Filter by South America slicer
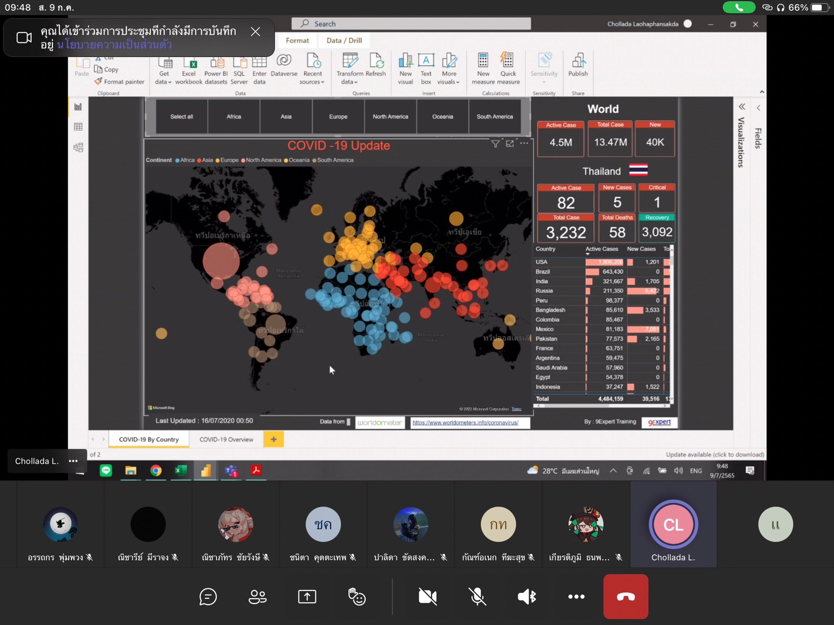The image size is (834, 625). 495,117
